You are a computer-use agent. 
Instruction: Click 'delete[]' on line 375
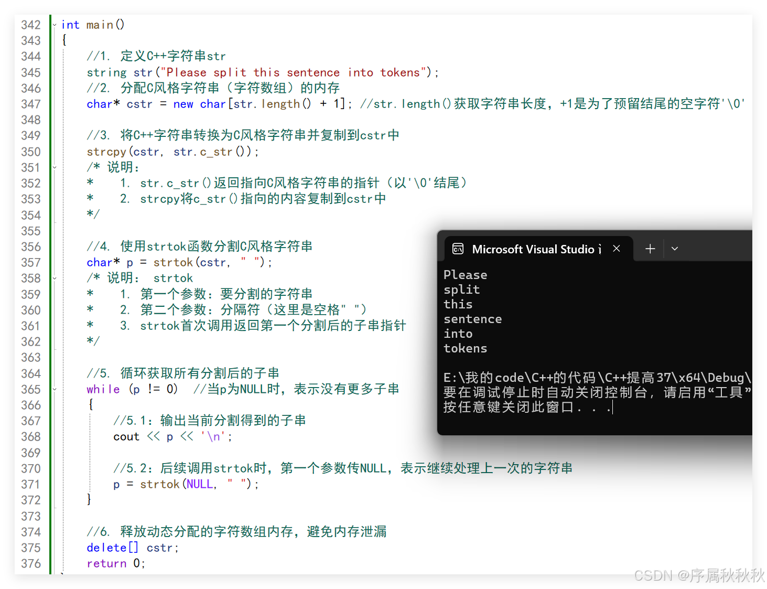tap(113, 548)
